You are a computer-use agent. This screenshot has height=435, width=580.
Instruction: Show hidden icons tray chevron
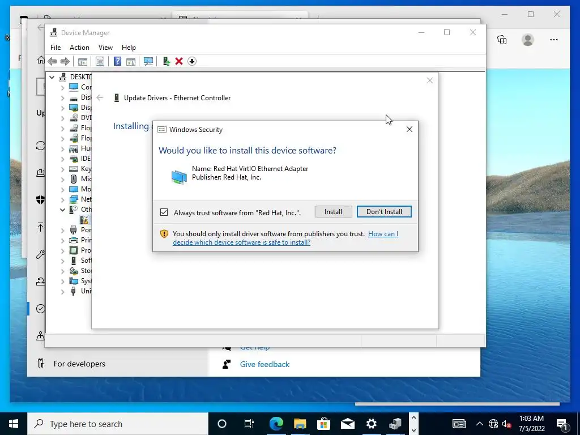click(479, 424)
